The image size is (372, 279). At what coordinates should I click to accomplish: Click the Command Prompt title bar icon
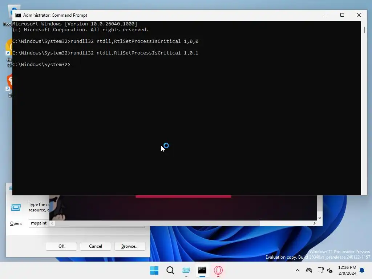18,15
